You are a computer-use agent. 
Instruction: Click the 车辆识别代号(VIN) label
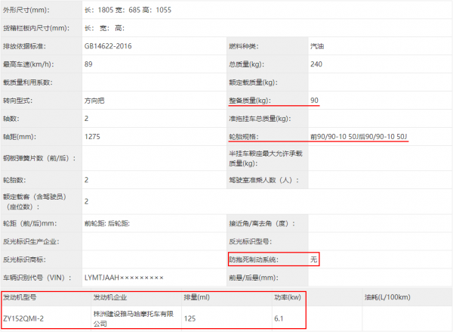pyautogui.click(x=37, y=278)
